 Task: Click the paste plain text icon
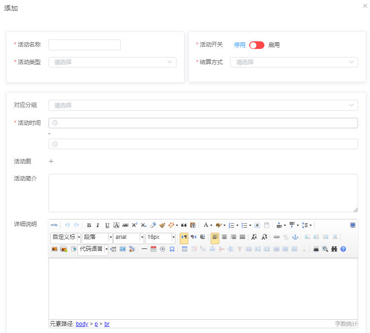point(193,225)
